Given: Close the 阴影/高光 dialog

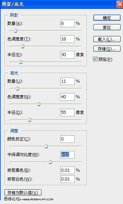Looking at the screenshot, I should (120, 4).
